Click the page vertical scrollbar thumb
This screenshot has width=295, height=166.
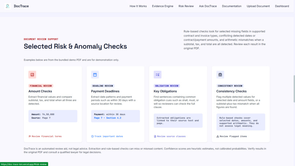pos(294,89)
